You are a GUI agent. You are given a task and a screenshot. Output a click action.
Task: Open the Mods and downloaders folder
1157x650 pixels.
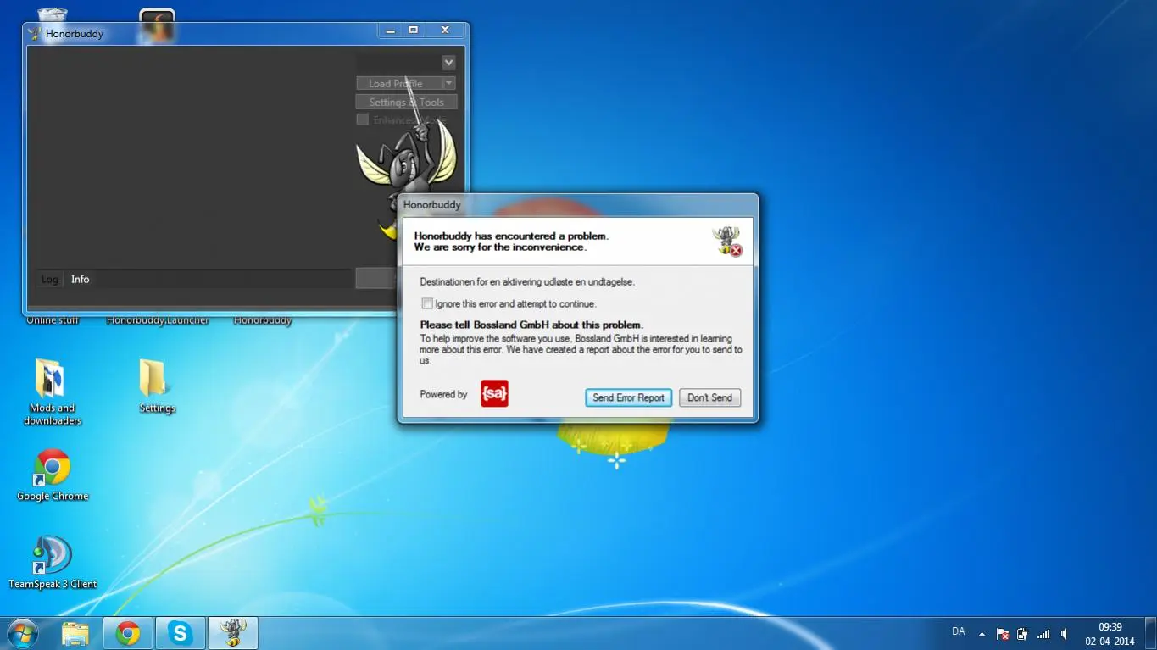(53, 391)
